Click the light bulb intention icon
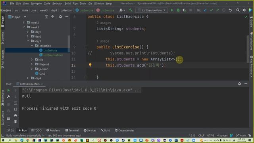Image resolution: width=254 pixels, height=143 pixels. point(90,65)
